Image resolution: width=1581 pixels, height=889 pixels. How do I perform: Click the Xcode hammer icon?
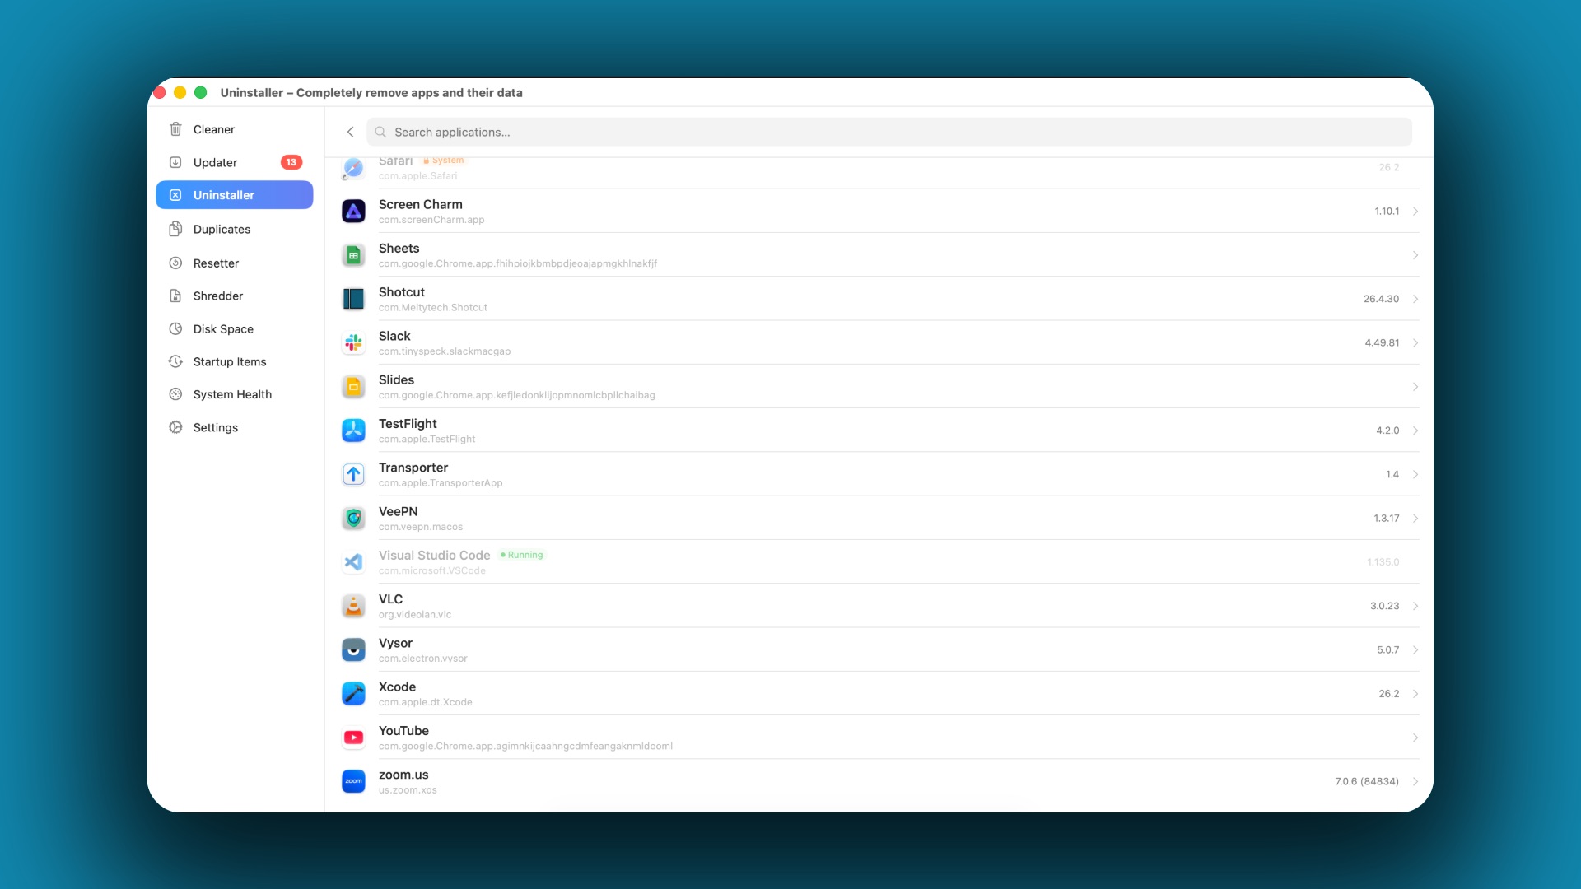353,694
